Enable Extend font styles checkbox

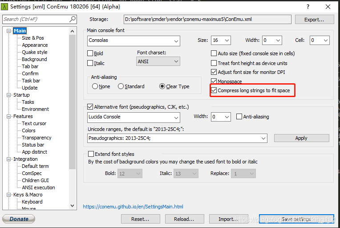[91, 154]
